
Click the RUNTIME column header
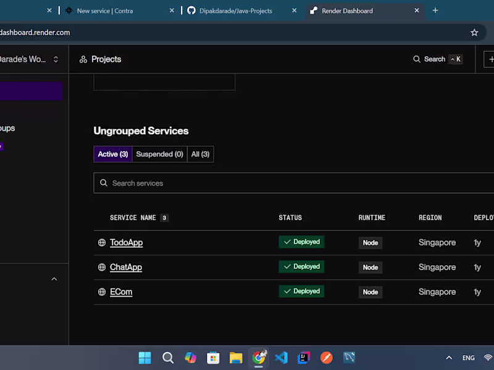(x=372, y=218)
